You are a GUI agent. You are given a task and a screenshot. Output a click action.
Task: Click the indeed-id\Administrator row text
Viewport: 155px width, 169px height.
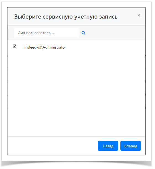[45, 47]
